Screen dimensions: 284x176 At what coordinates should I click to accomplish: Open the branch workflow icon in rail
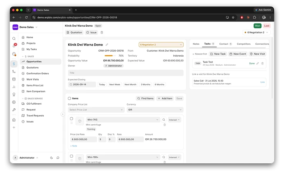[14, 71]
